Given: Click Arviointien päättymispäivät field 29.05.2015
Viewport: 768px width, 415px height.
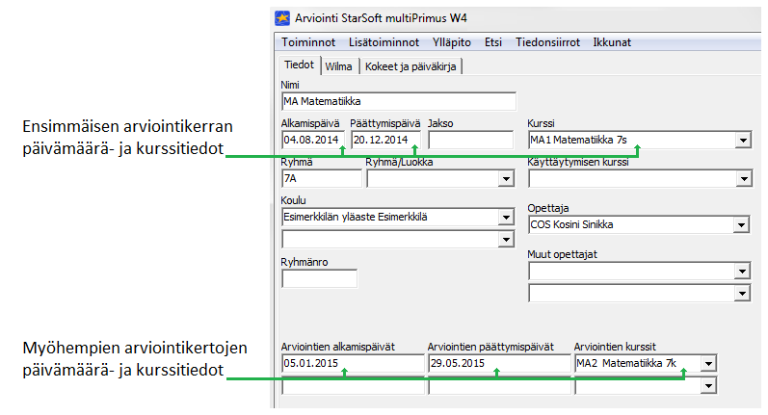Looking at the screenshot, I should [x=499, y=363].
